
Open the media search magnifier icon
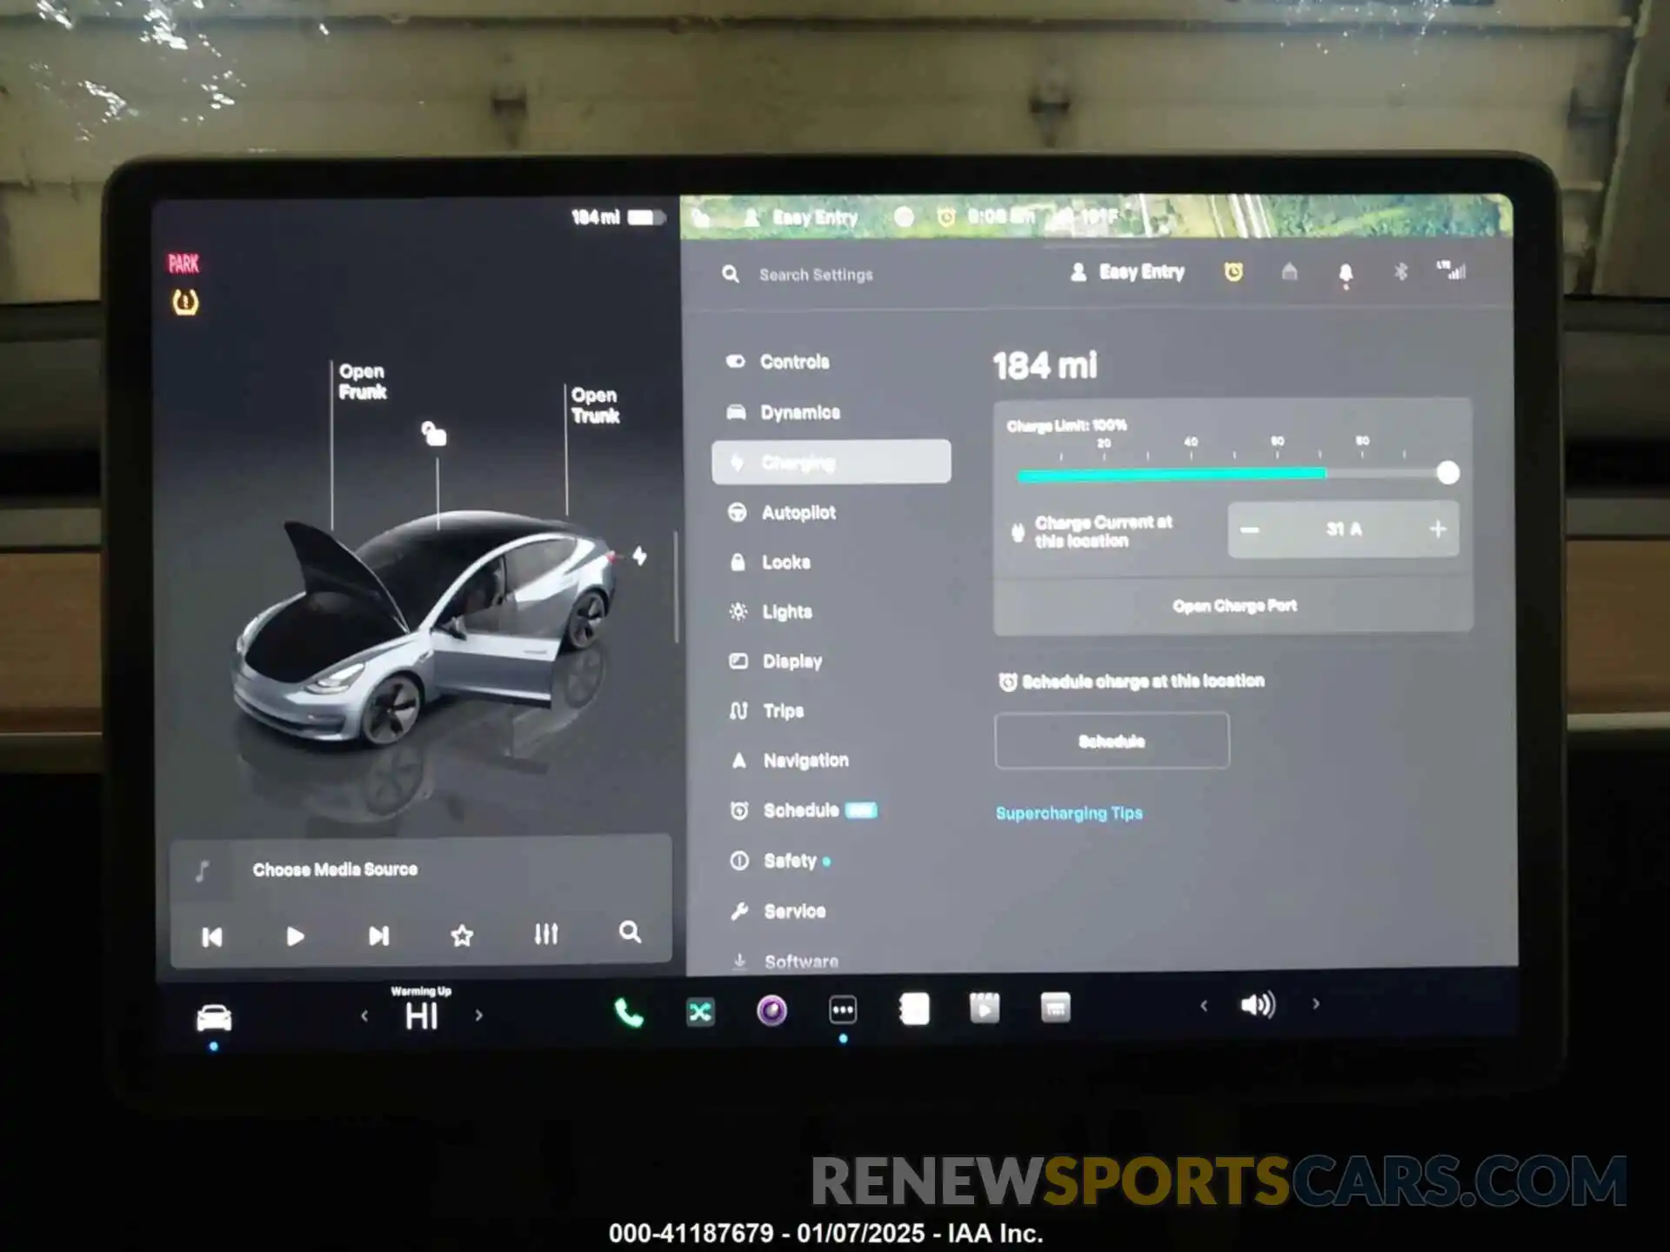pos(630,933)
